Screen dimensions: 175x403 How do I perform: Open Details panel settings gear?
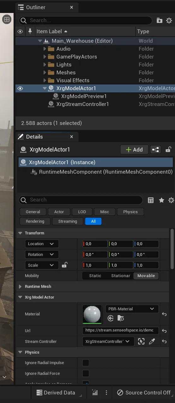coord(171,200)
